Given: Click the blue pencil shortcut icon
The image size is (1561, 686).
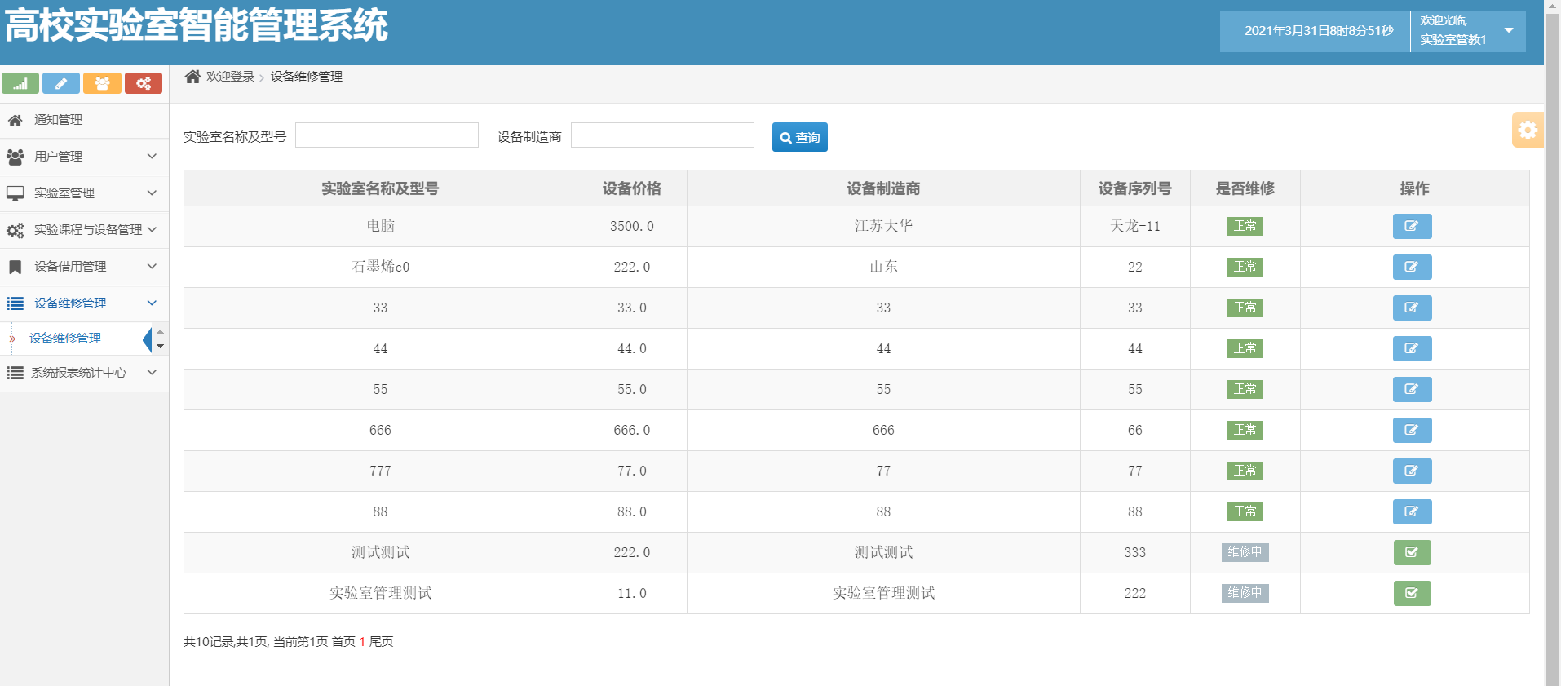Looking at the screenshot, I should pyautogui.click(x=61, y=83).
